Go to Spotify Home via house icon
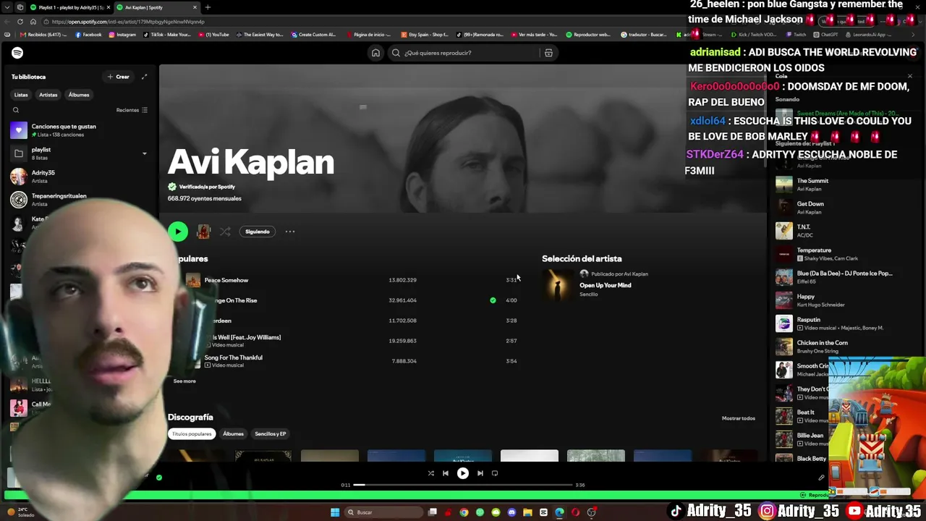The width and height of the screenshot is (926, 521). 375,53
